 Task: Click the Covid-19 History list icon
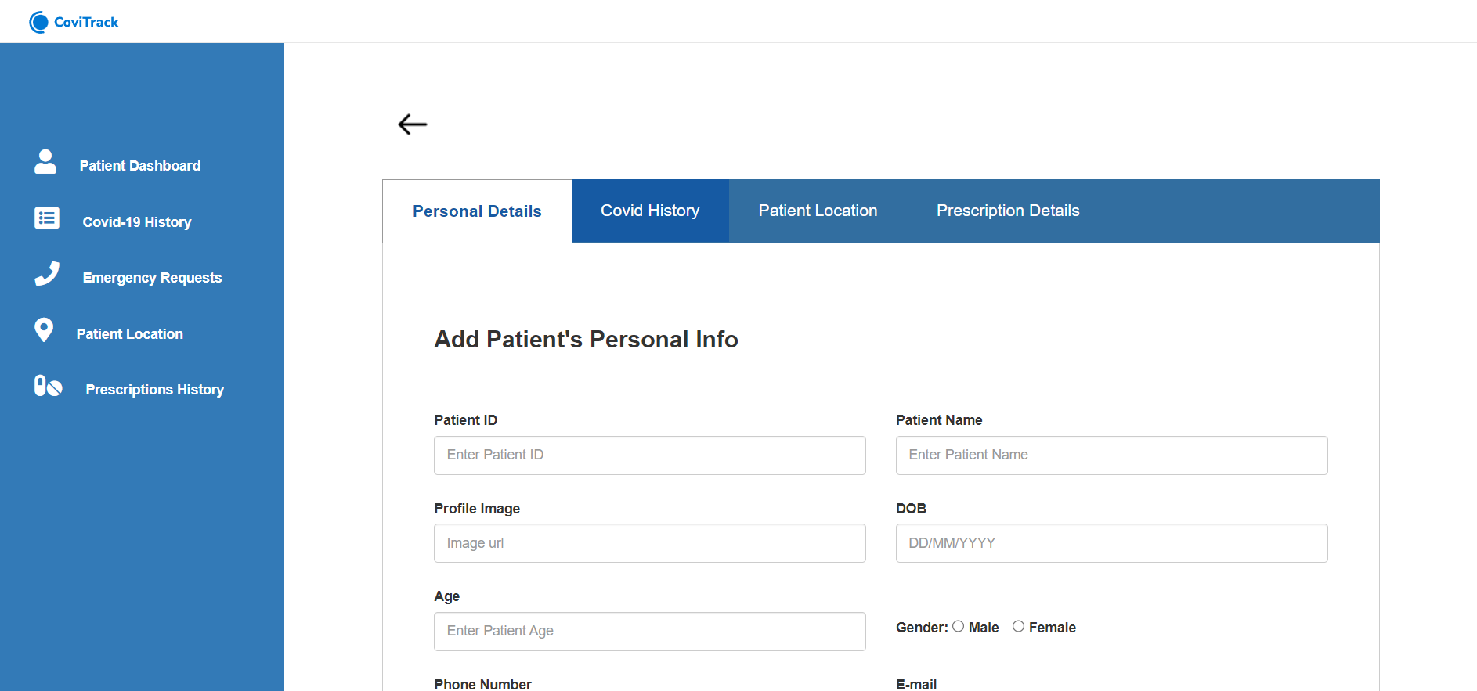47,218
